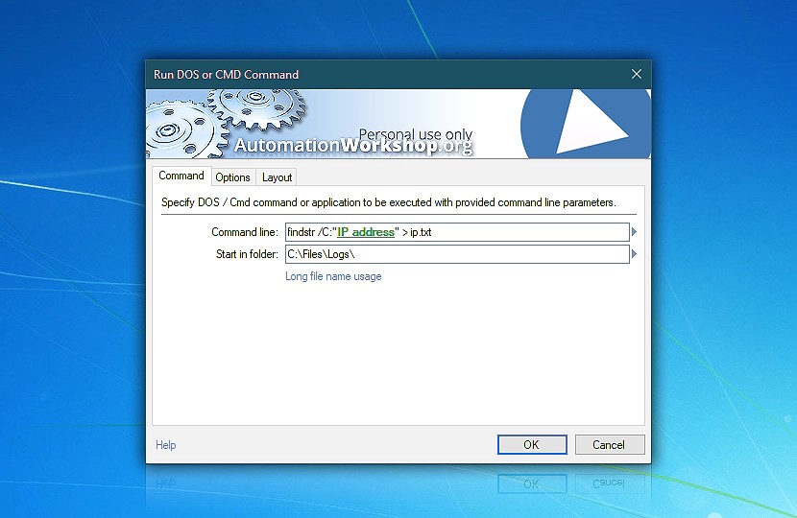Open the variable wizard arrow beside Command line

pos(634,232)
